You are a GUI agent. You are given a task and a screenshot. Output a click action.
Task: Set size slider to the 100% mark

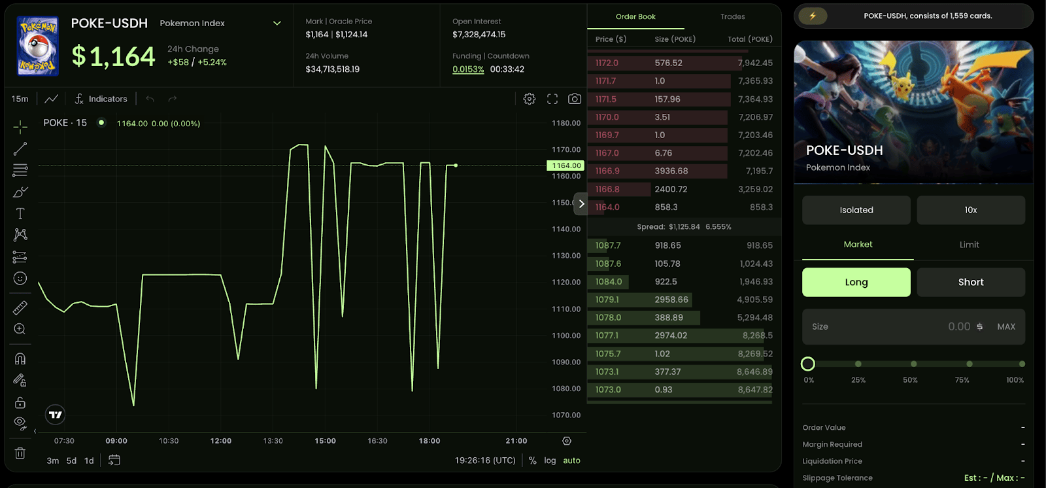(x=1022, y=364)
